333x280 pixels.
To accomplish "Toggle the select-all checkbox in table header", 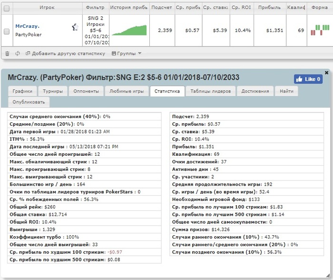I will pos(7,9).
